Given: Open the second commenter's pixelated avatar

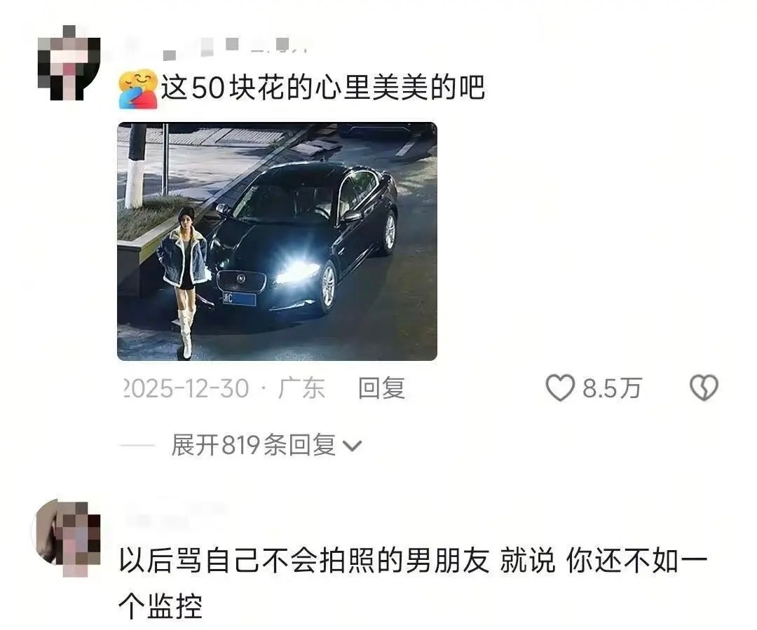Looking at the screenshot, I should click(66, 538).
